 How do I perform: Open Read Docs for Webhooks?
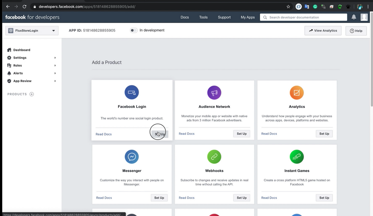[186, 198]
